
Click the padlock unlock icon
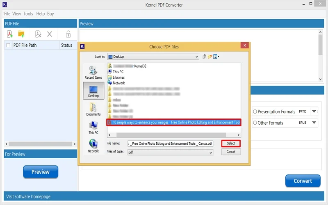[68, 34]
